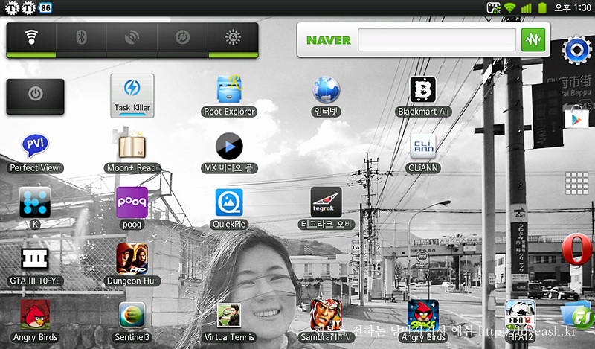
Task: Focus the NAVER search input field
Action: click(437, 39)
